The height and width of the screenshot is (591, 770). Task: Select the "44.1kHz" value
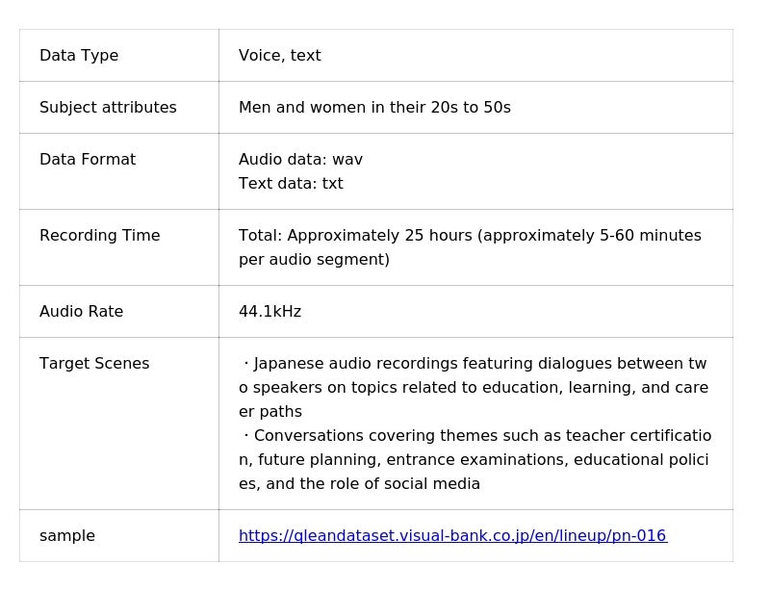coord(270,312)
